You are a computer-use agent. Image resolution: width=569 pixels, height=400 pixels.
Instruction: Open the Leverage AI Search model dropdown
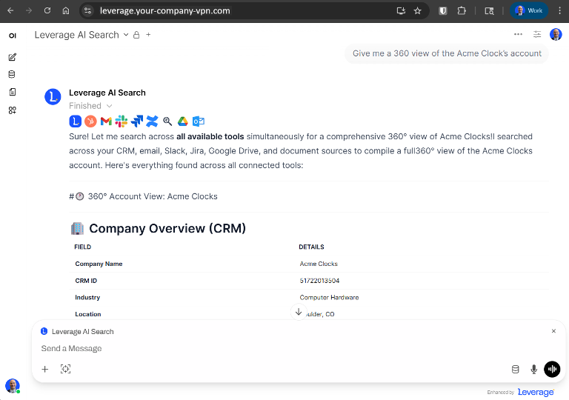81,35
